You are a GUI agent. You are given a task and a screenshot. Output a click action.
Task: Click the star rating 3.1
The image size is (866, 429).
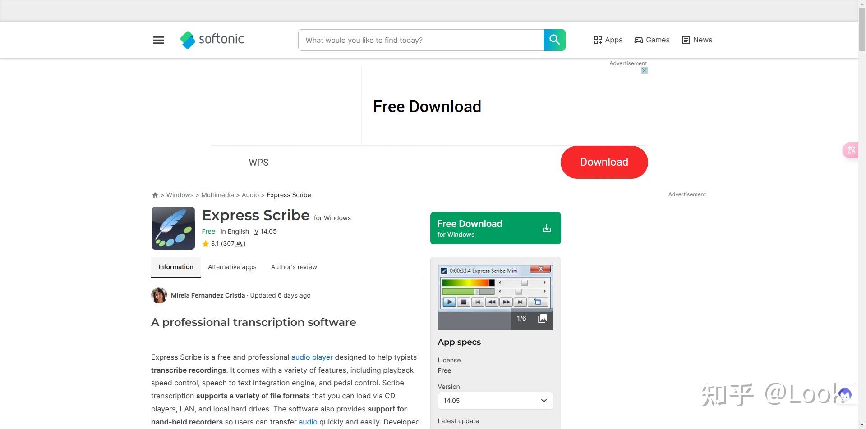(x=224, y=244)
